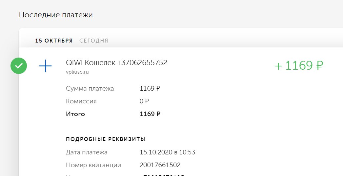The image size is (343, 176).
Task: Click the bold Итого value 1169 ₽
Action: [150, 114]
